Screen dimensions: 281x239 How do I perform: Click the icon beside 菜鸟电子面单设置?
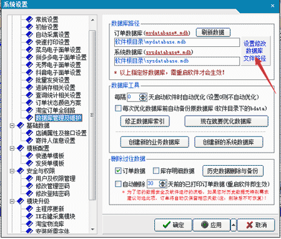click(x=29, y=49)
